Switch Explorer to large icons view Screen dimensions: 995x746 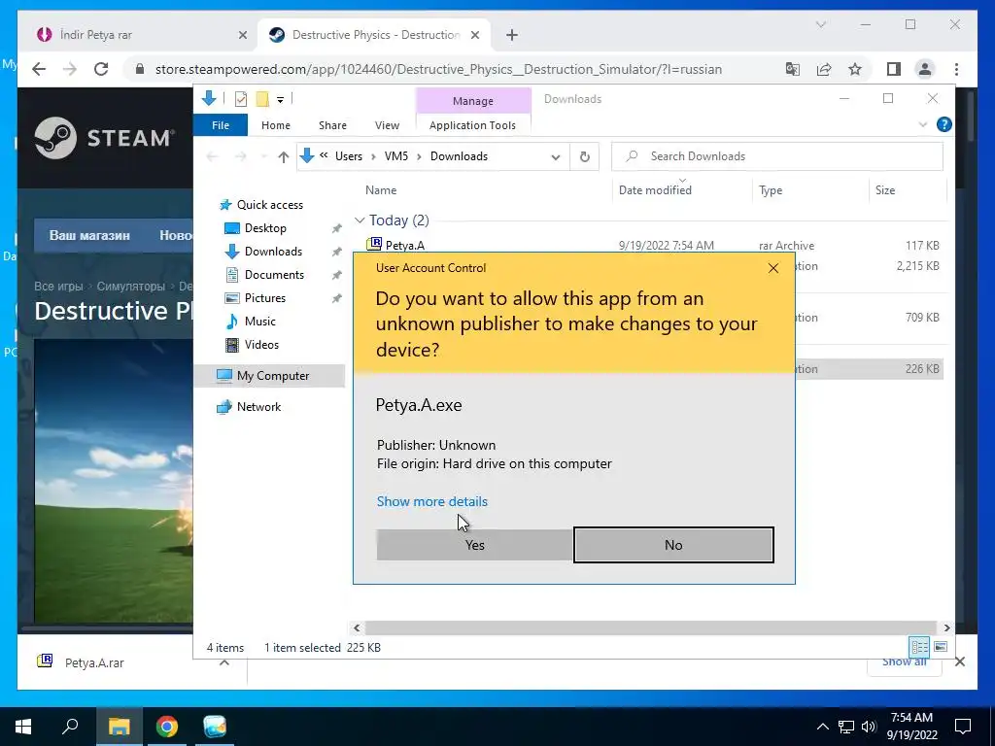[941, 646]
